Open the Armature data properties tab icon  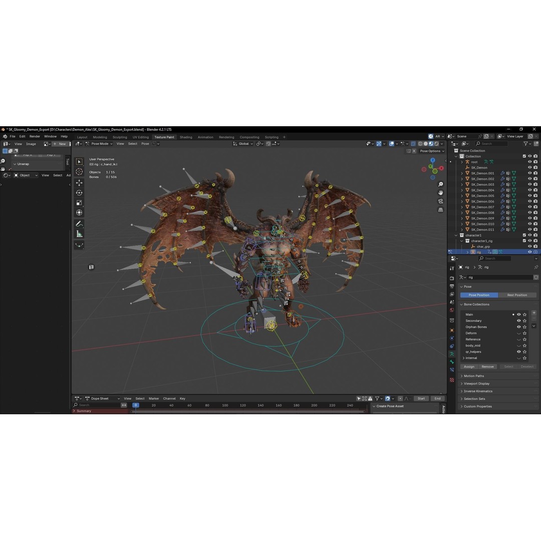coord(452,354)
